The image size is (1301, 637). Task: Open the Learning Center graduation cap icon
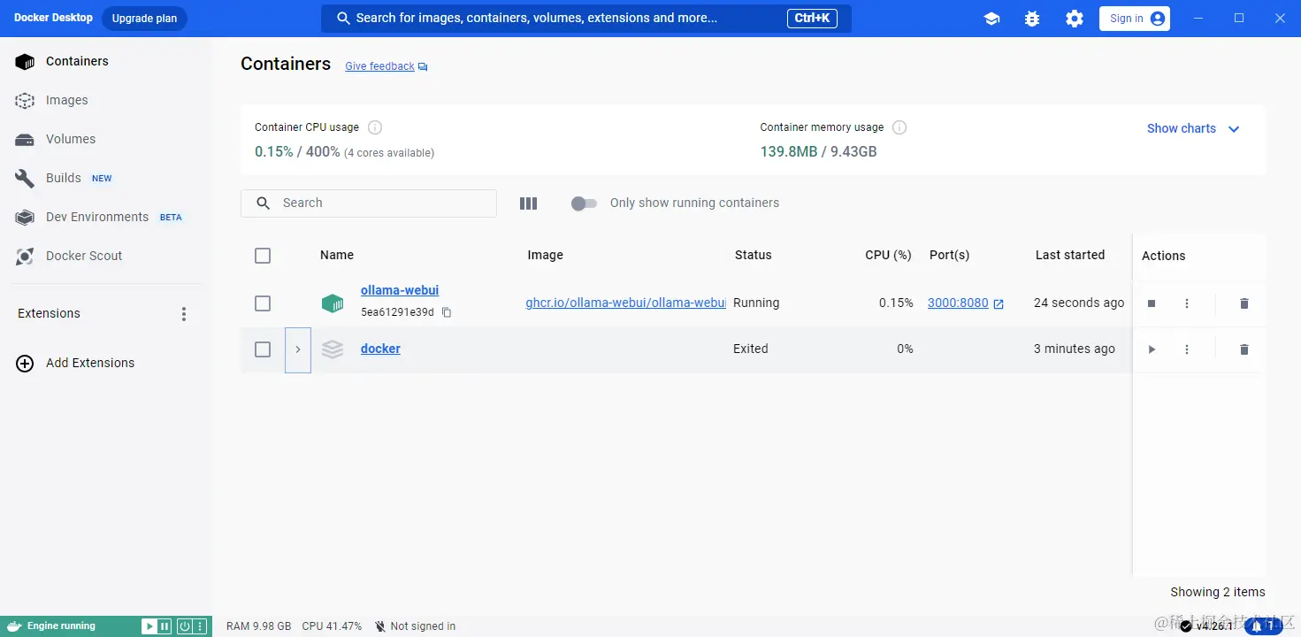(x=991, y=19)
